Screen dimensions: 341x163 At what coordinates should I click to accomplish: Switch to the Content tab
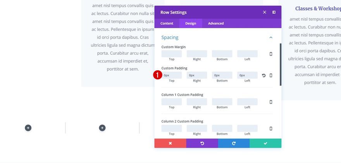[x=167, y=24]
